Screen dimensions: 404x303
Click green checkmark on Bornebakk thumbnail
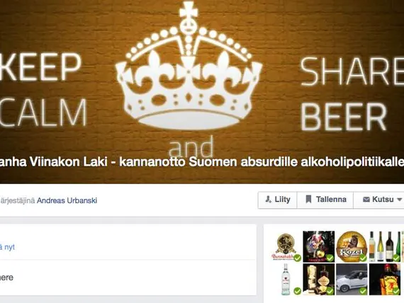[298, 258]
